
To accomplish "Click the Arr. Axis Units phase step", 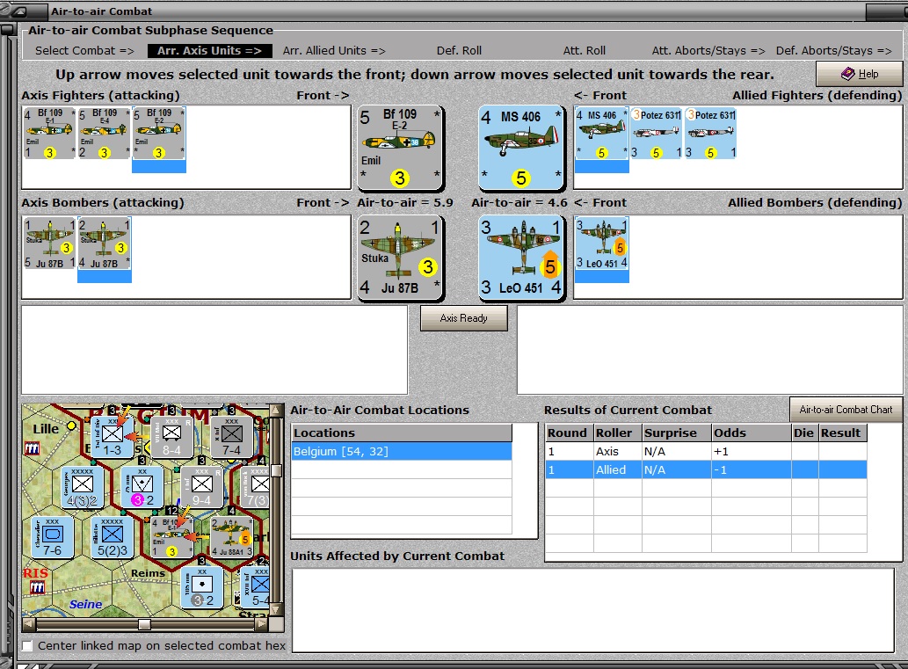I will coord(209,50).
